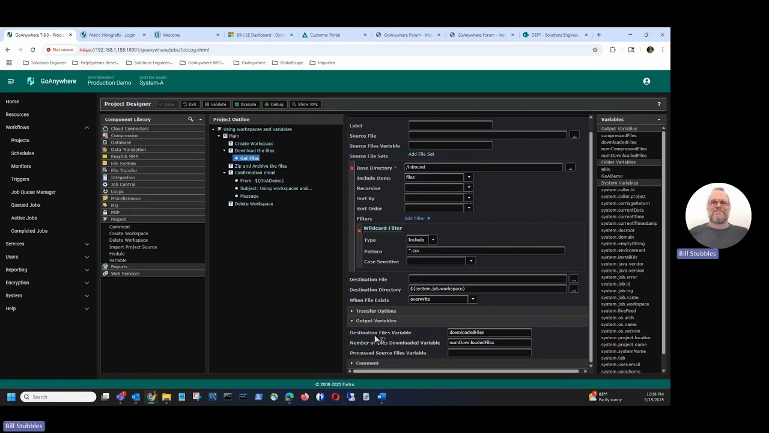
Task: Click the Web Services category icon
Action: [105, 274]
